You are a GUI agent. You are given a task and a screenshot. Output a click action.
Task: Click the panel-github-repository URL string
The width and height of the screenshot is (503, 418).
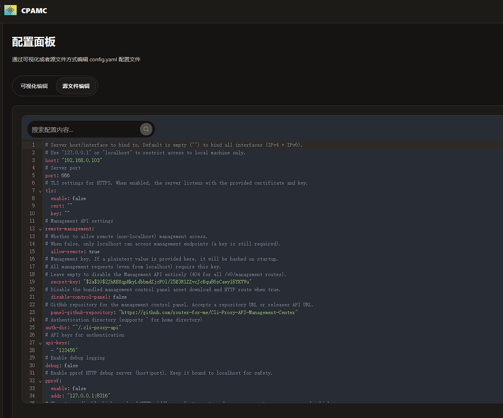208,312
